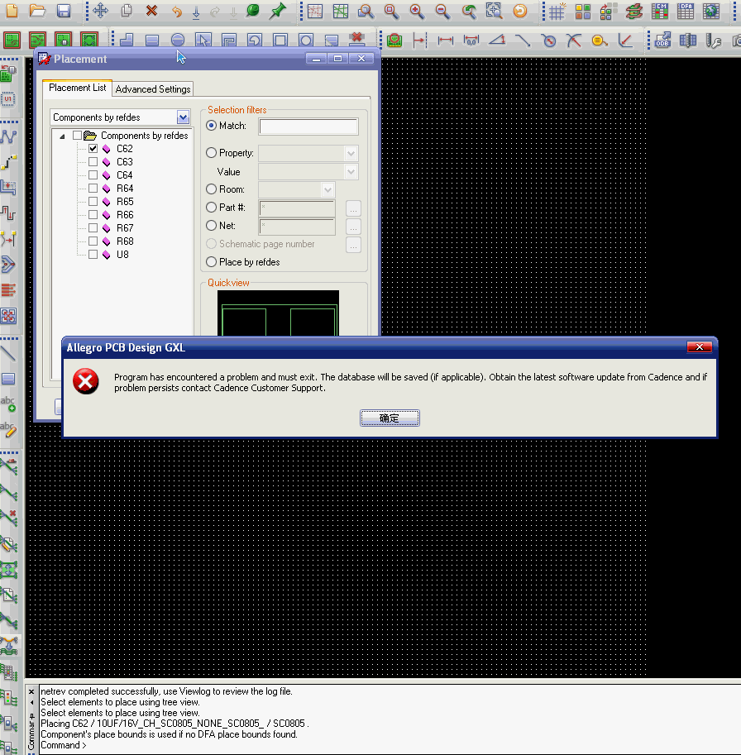Select the Net radio button
The image size is (741, 755).
211,226
